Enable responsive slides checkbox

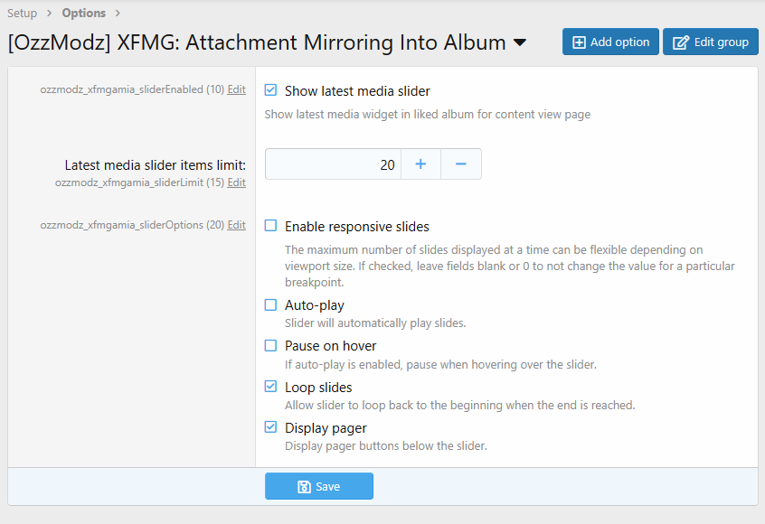point(270,226)
